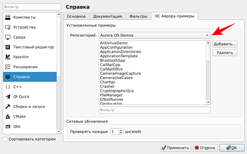Select Crasher example

[x=107, y=86]
